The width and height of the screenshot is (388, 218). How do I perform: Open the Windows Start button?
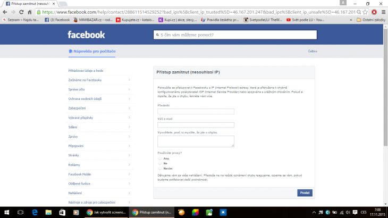click(x=7, y=212)
